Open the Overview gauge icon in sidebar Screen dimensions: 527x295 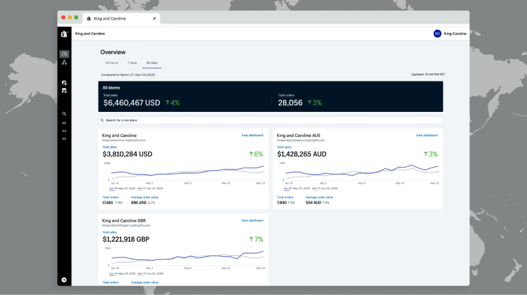point(65,54)
